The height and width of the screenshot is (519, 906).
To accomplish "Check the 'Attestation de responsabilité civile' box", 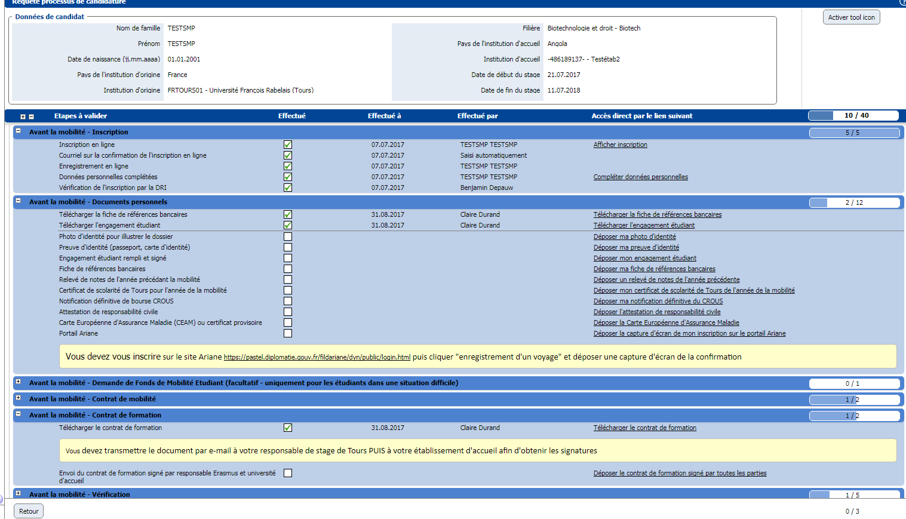I will [x=288, y=312].
